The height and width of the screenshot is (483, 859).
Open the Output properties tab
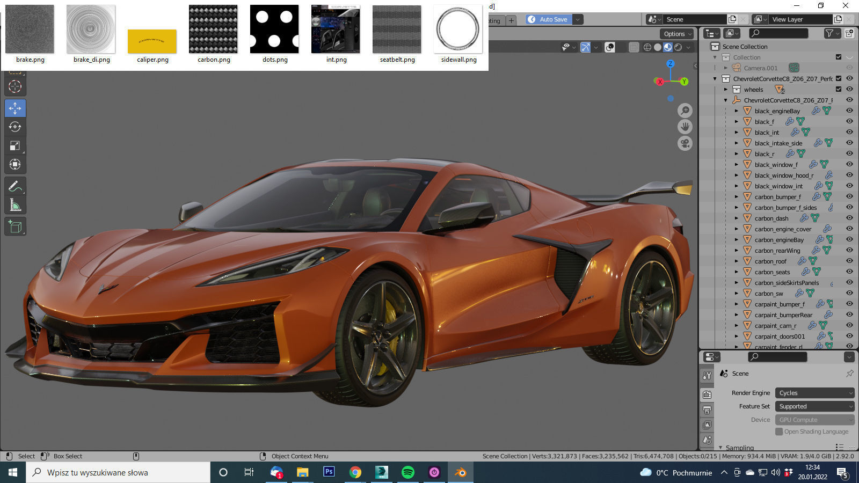pos(707,409)
